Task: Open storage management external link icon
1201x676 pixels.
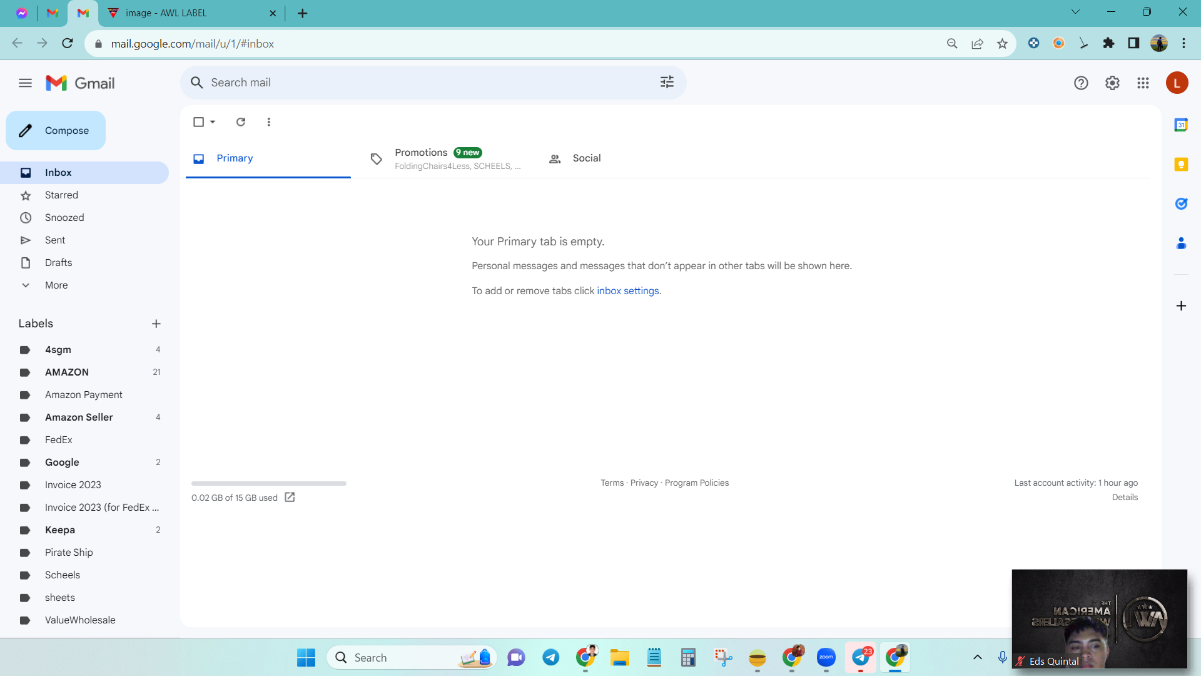Action: pos(290,497)
